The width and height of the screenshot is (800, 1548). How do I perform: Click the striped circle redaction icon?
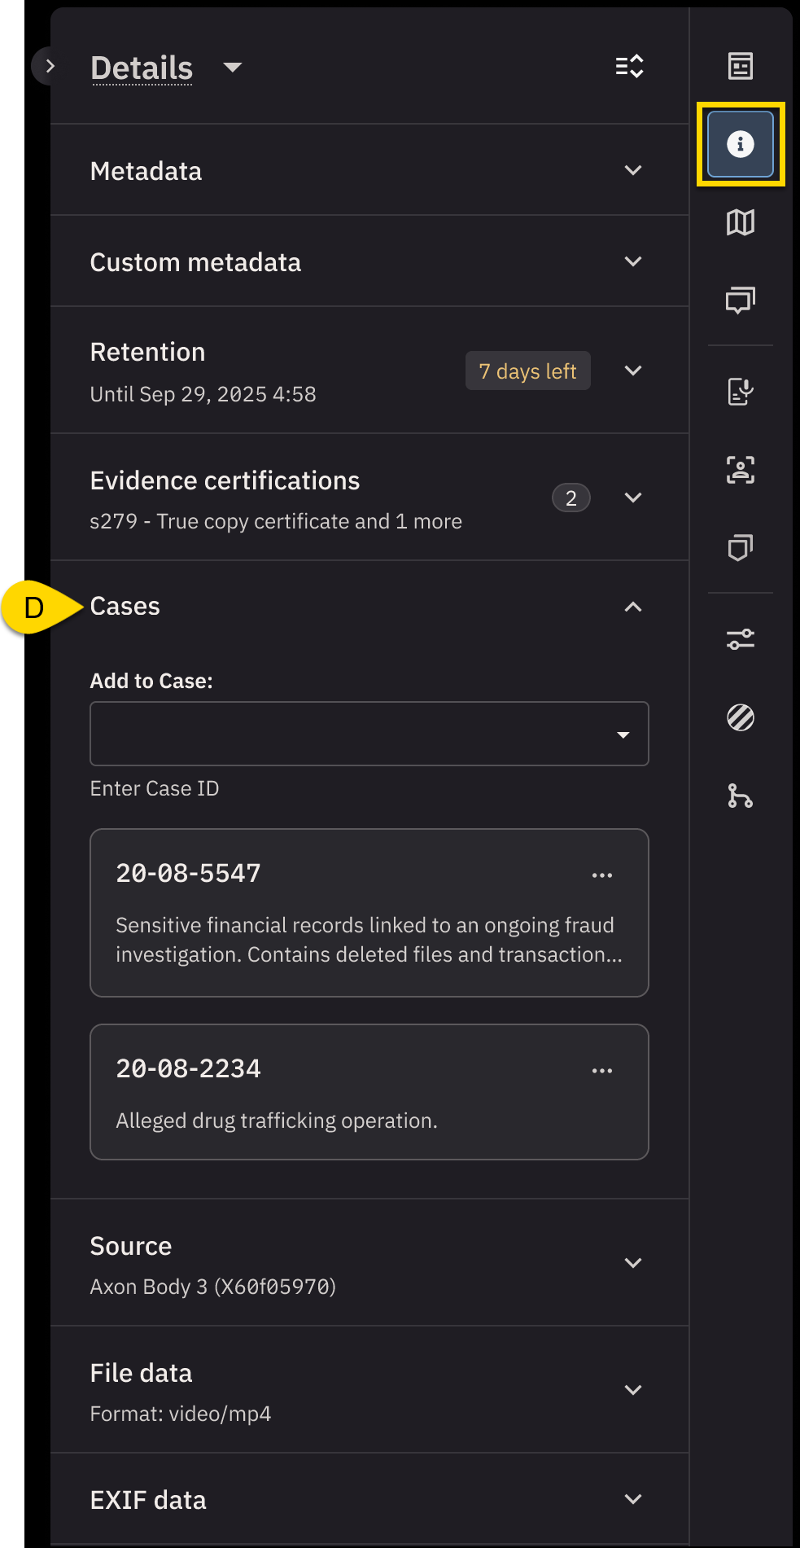tap(740, 717)
